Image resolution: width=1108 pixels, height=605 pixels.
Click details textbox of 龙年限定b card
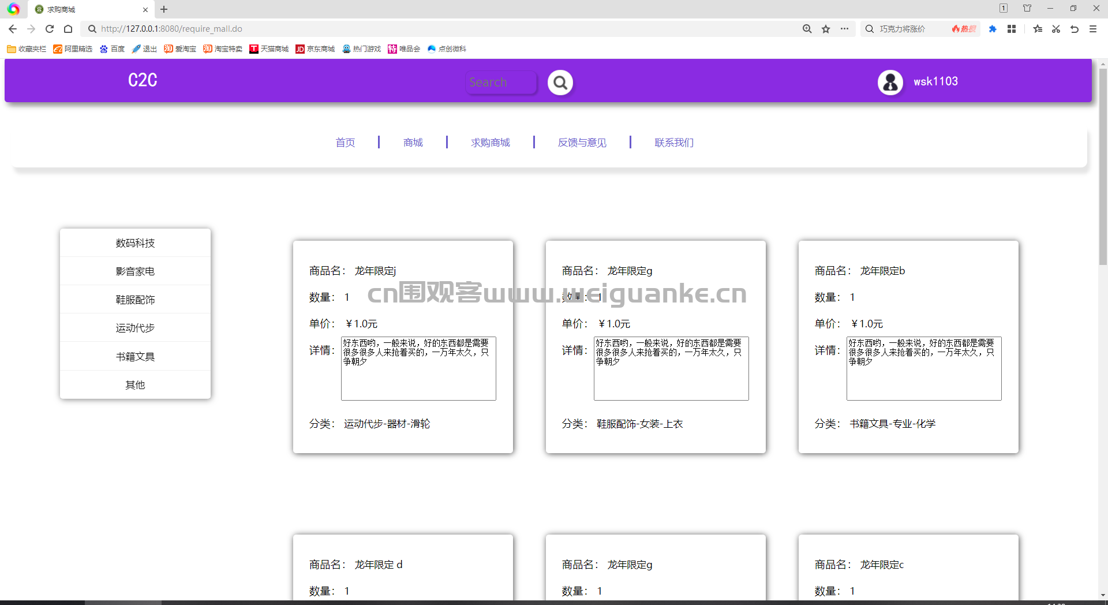coord(924,368)
